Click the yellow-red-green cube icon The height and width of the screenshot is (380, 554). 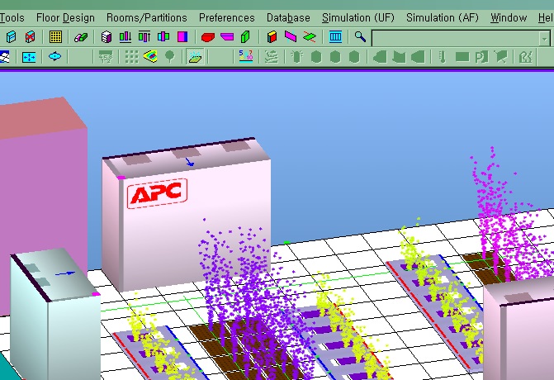pyautogui.click(x=272, y=37)
